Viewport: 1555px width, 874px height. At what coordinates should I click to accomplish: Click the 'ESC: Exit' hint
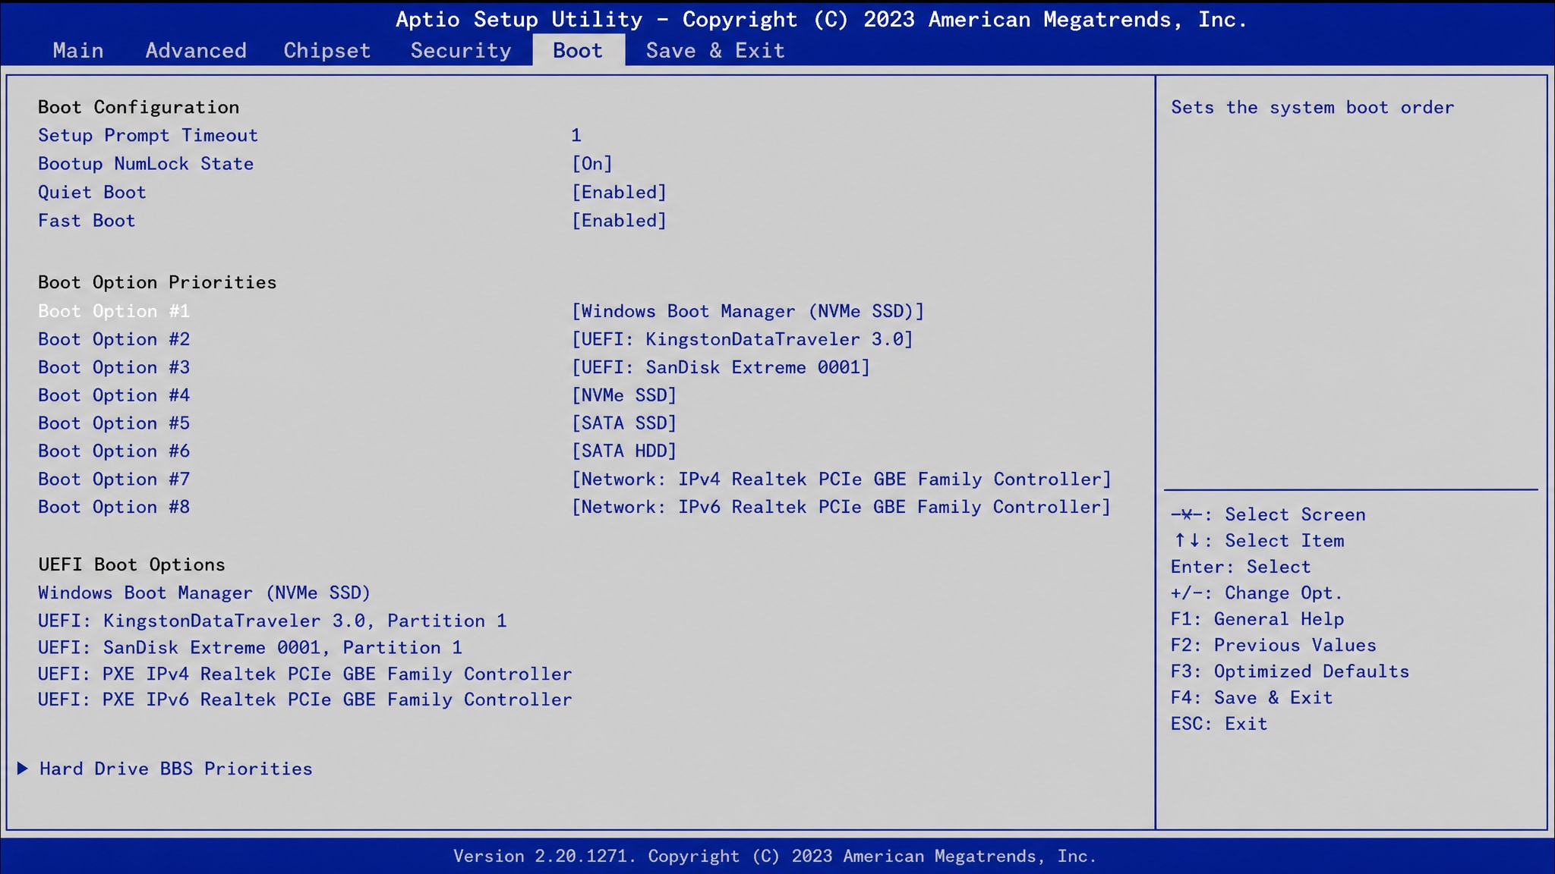pyautogui.click(x=1219, y=724)
